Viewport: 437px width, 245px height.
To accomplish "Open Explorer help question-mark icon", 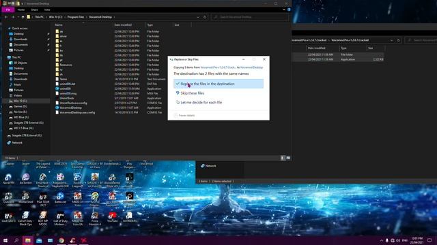I will (289, 10).
